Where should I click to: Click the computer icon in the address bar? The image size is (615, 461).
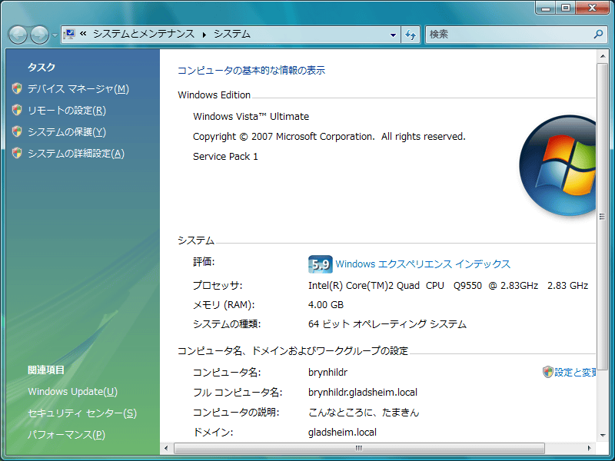coord(68,35)
